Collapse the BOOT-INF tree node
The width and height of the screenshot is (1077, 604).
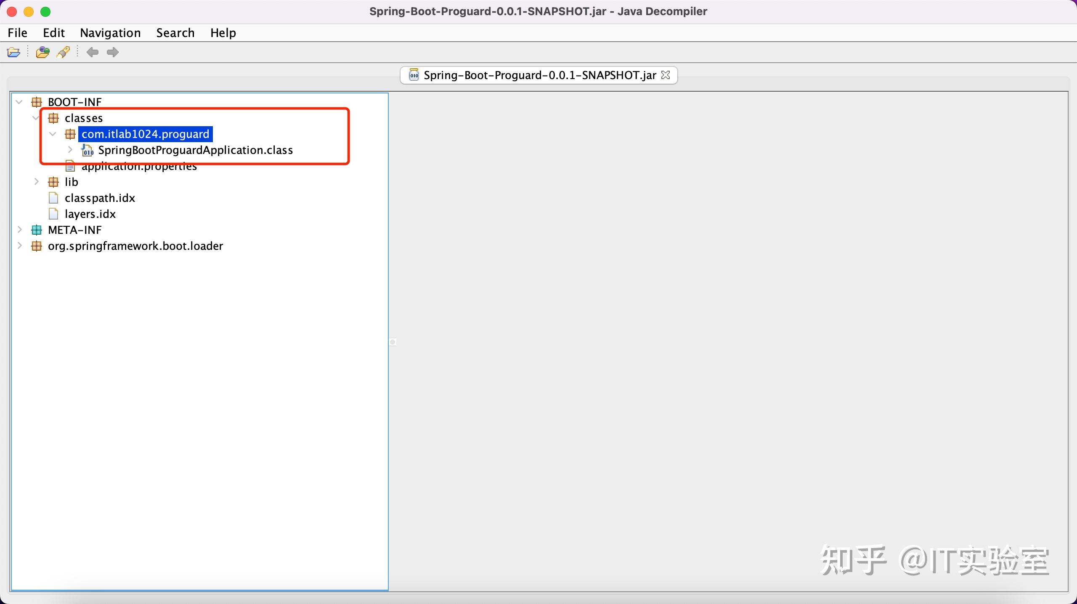[19, 102]
